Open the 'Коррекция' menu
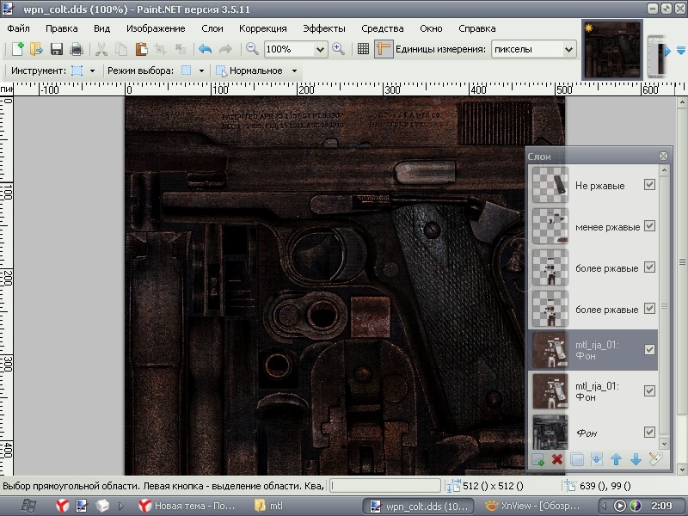The height and width of the screenshot is (516, 688). 262,28
